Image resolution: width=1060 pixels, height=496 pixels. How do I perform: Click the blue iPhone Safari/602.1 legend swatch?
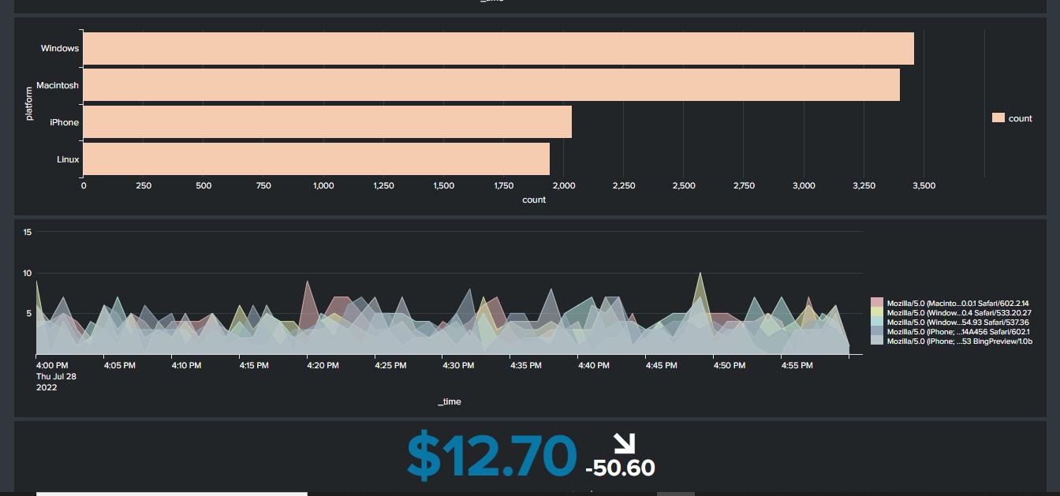[877, 332]
